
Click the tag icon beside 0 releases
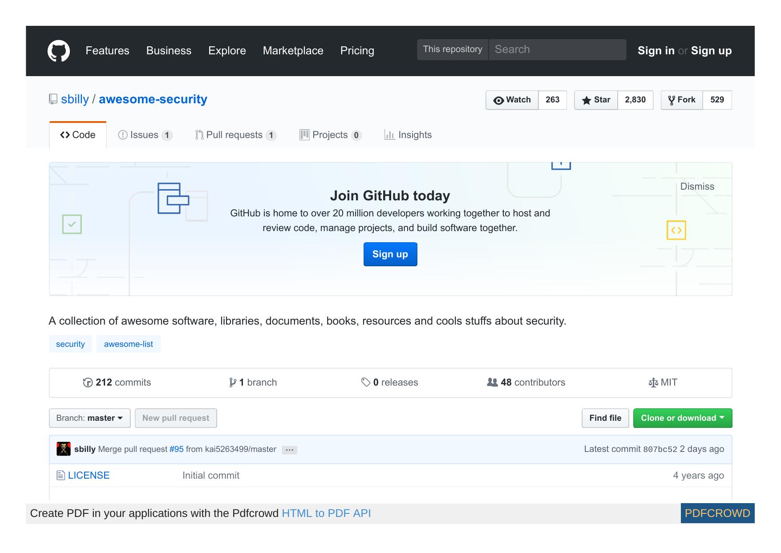click(366, 382)
